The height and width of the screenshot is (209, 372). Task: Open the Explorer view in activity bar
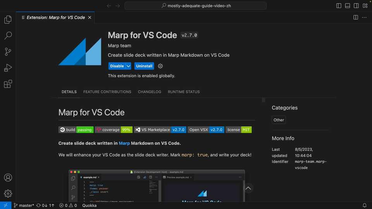pos(8,19)
